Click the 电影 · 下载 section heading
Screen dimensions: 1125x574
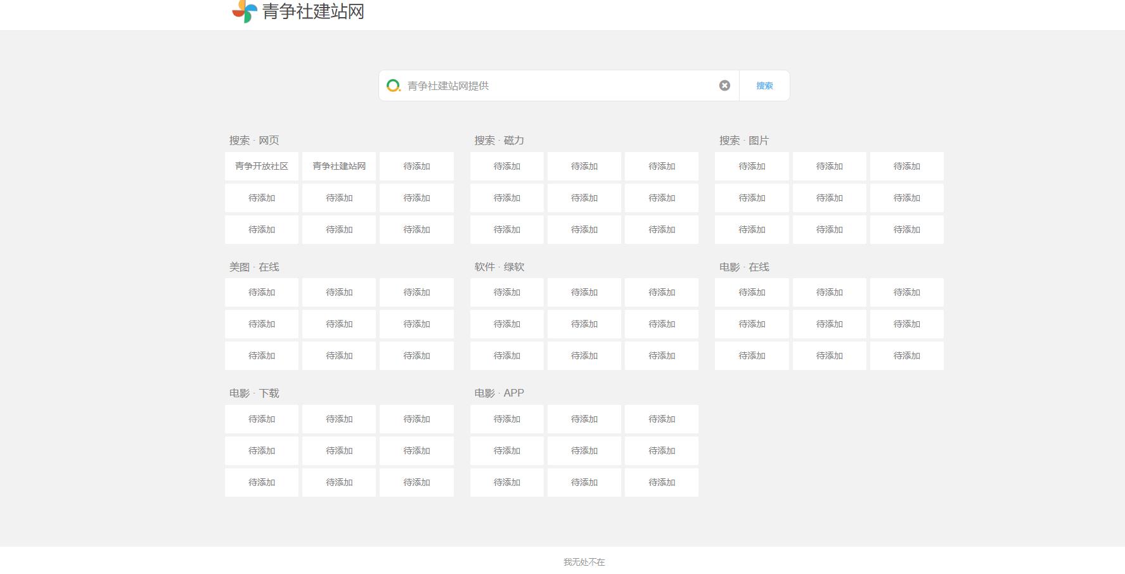tap(254, 393)
